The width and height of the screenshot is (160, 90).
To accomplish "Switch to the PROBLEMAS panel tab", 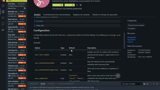I will tap(34, 84).
